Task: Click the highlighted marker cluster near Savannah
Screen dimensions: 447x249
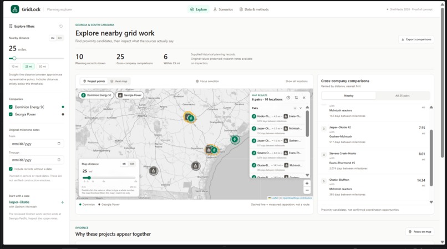Action: (x=212, y=150)
